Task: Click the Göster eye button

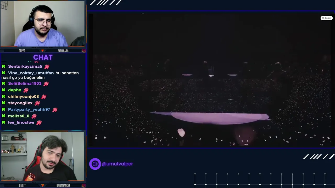Action: click(x=326, y=18)
